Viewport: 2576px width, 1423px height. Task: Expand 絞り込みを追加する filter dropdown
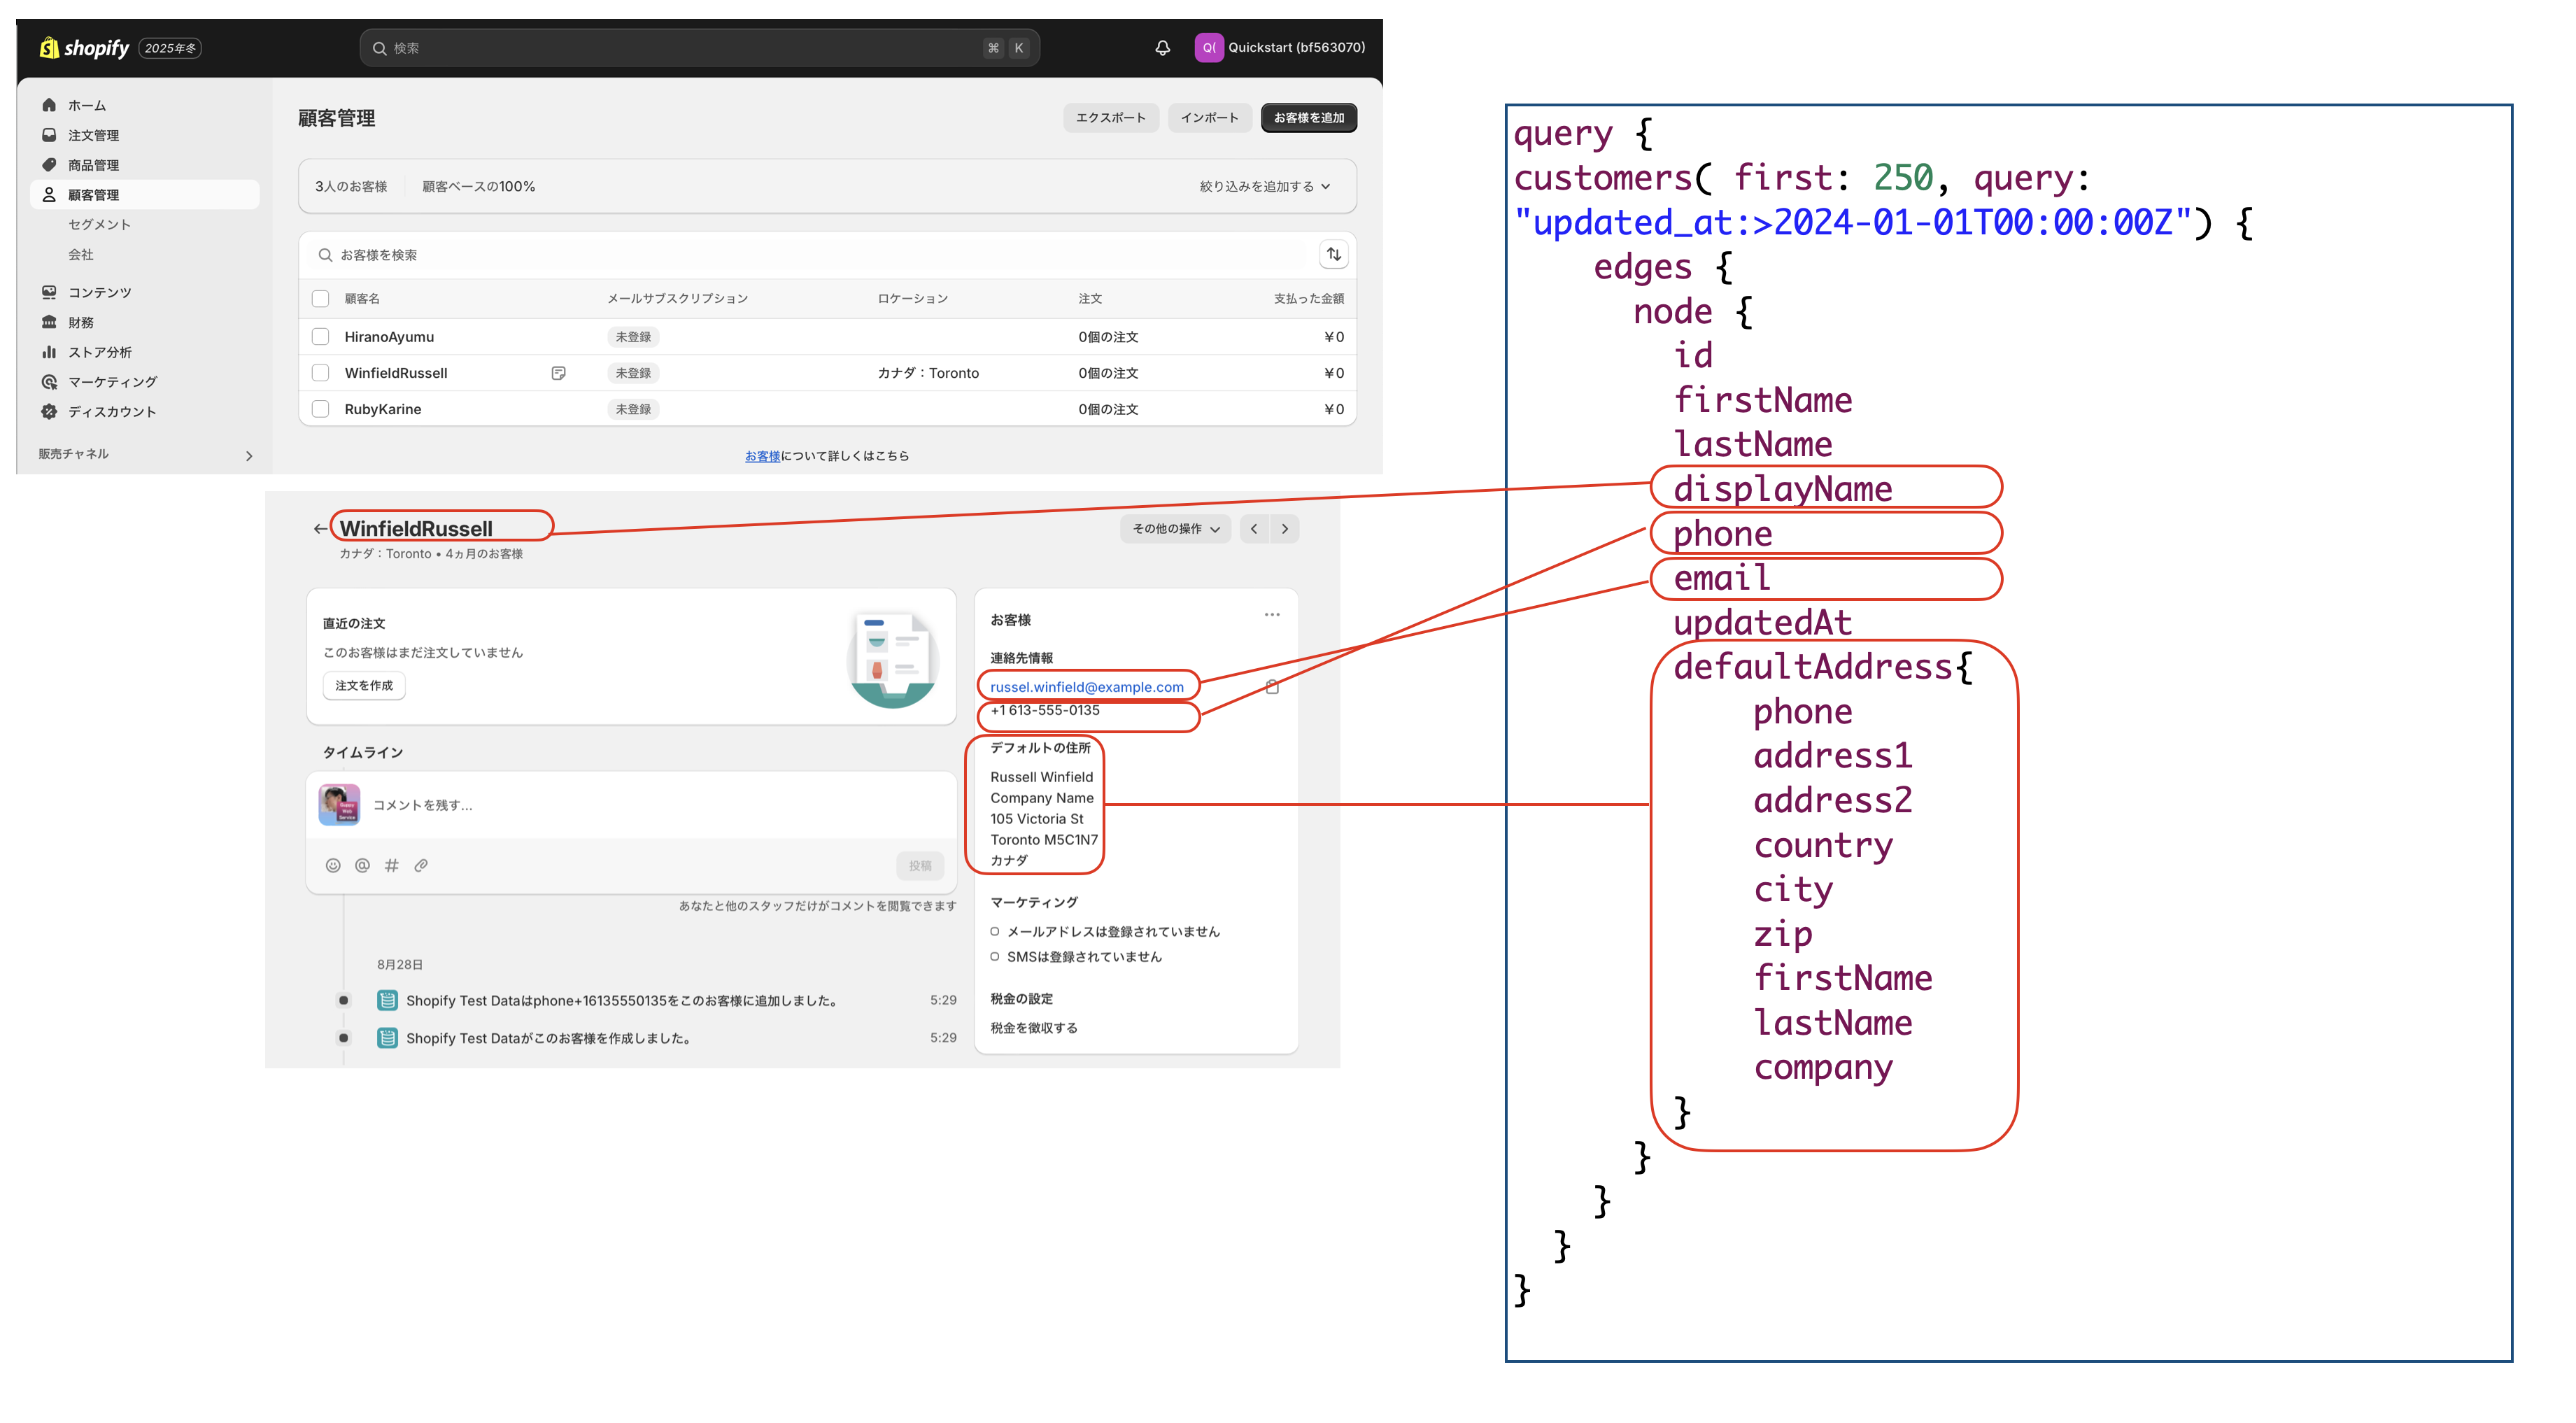click(1264, 187)
